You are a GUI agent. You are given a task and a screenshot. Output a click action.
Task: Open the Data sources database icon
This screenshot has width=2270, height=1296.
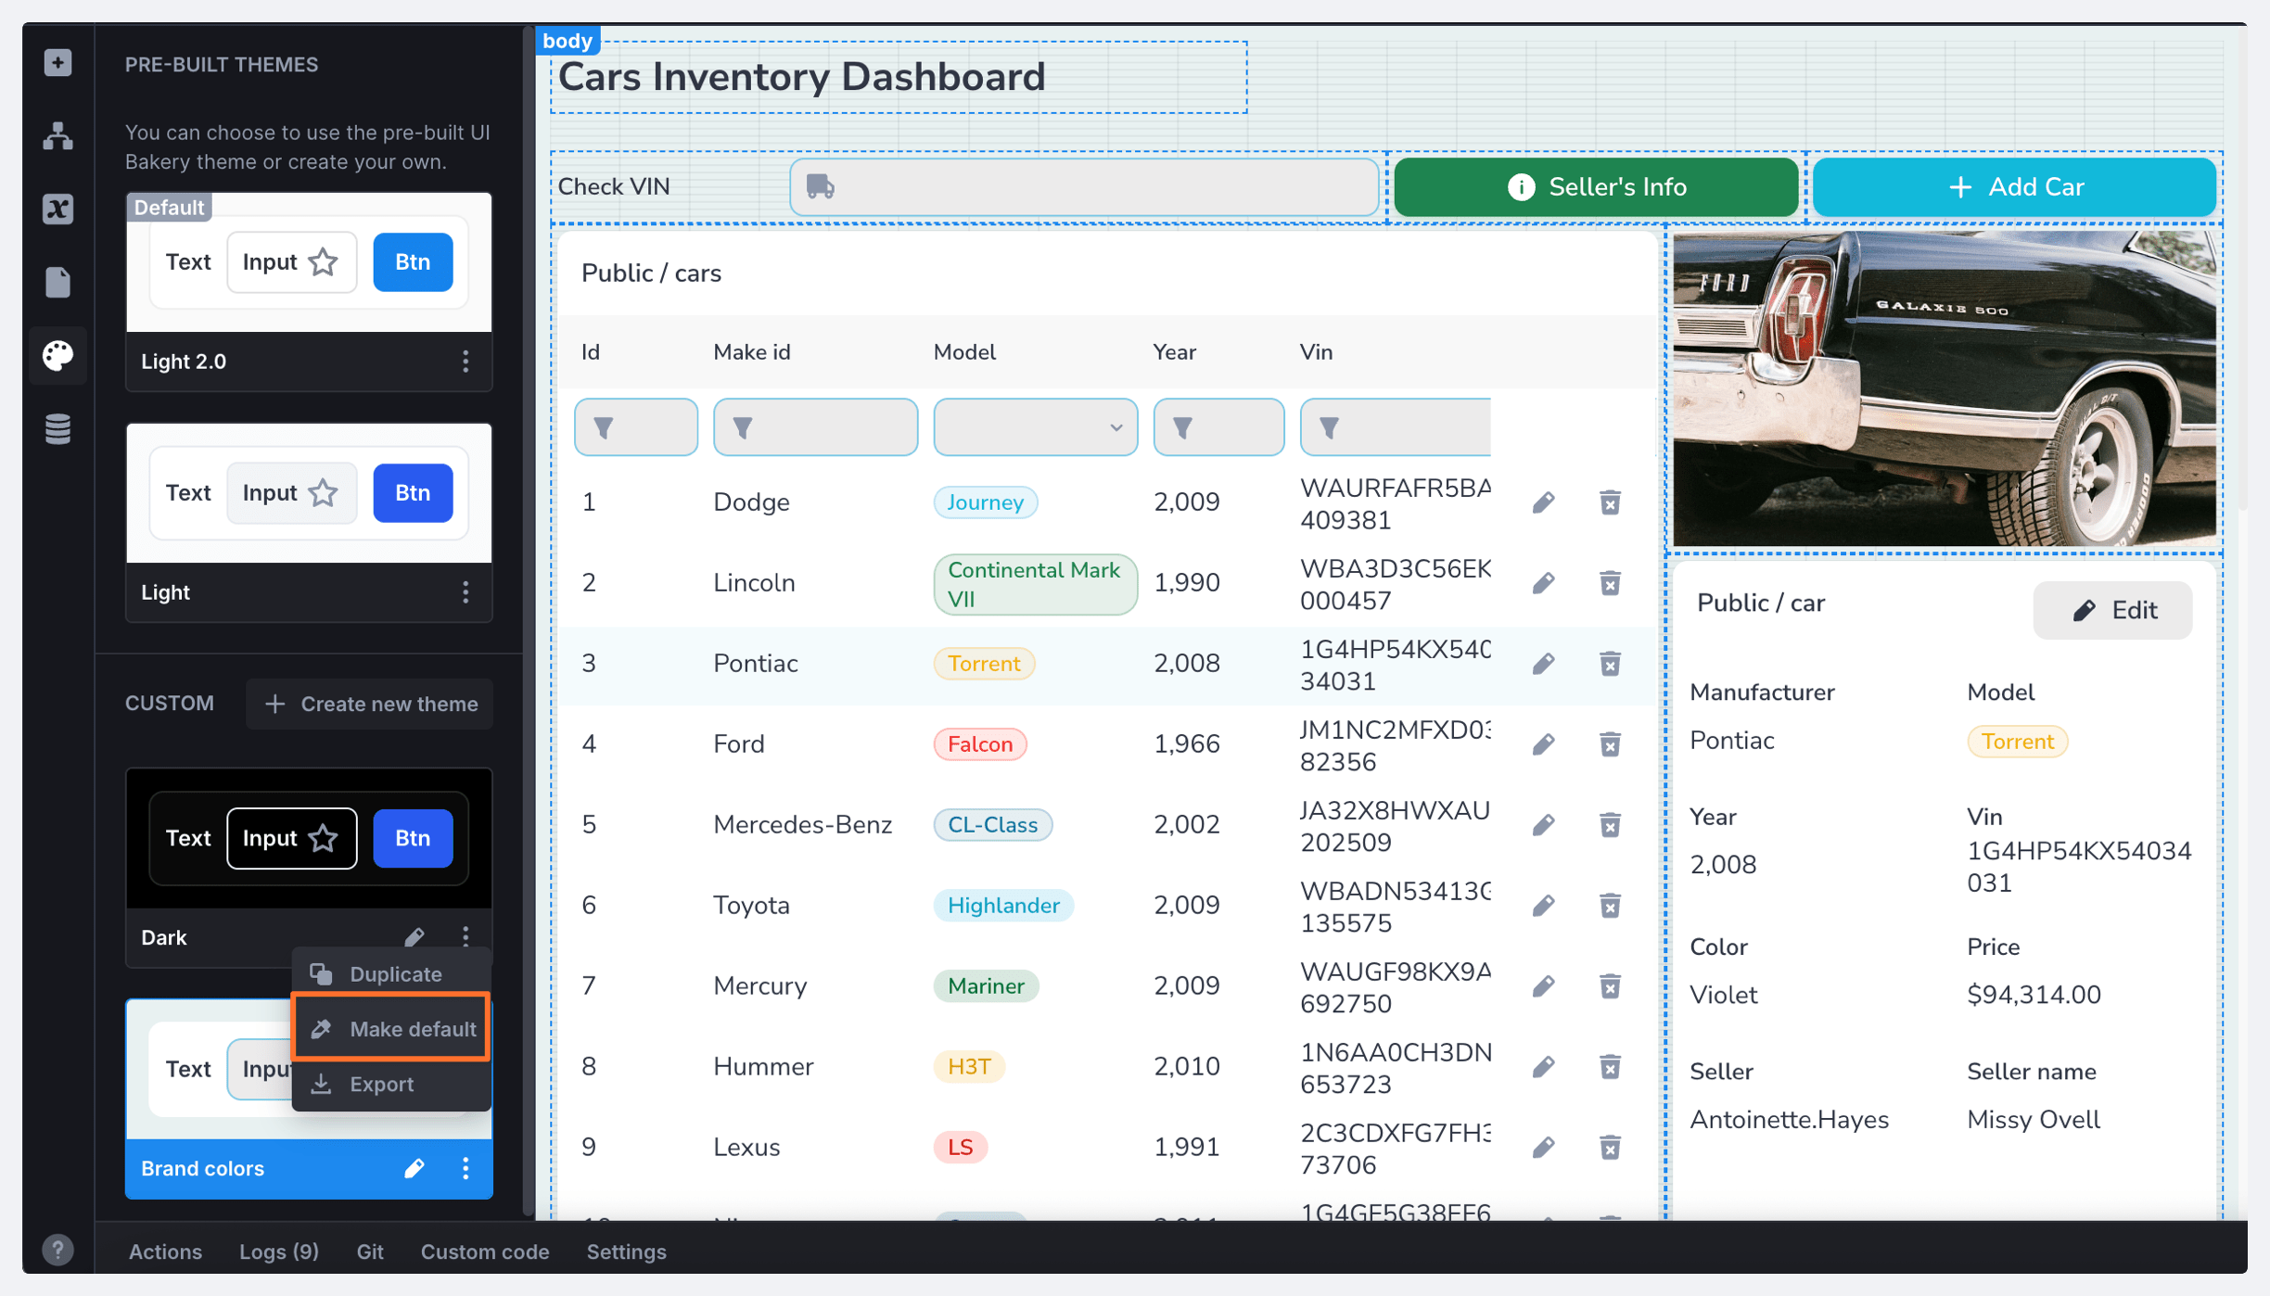(57, 429)
